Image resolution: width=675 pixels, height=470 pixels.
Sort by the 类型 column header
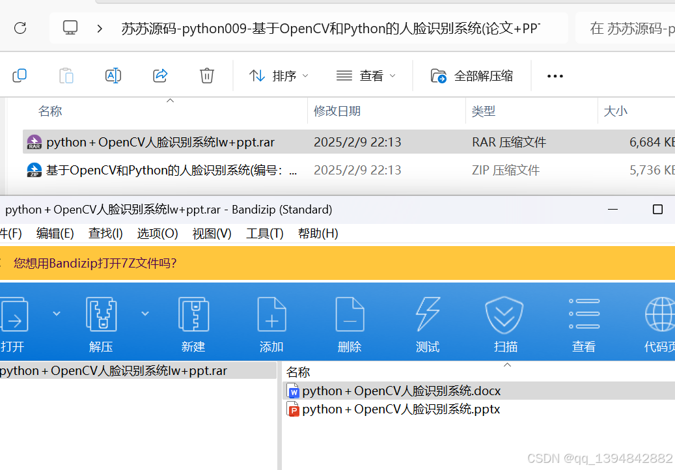point(484,111)
